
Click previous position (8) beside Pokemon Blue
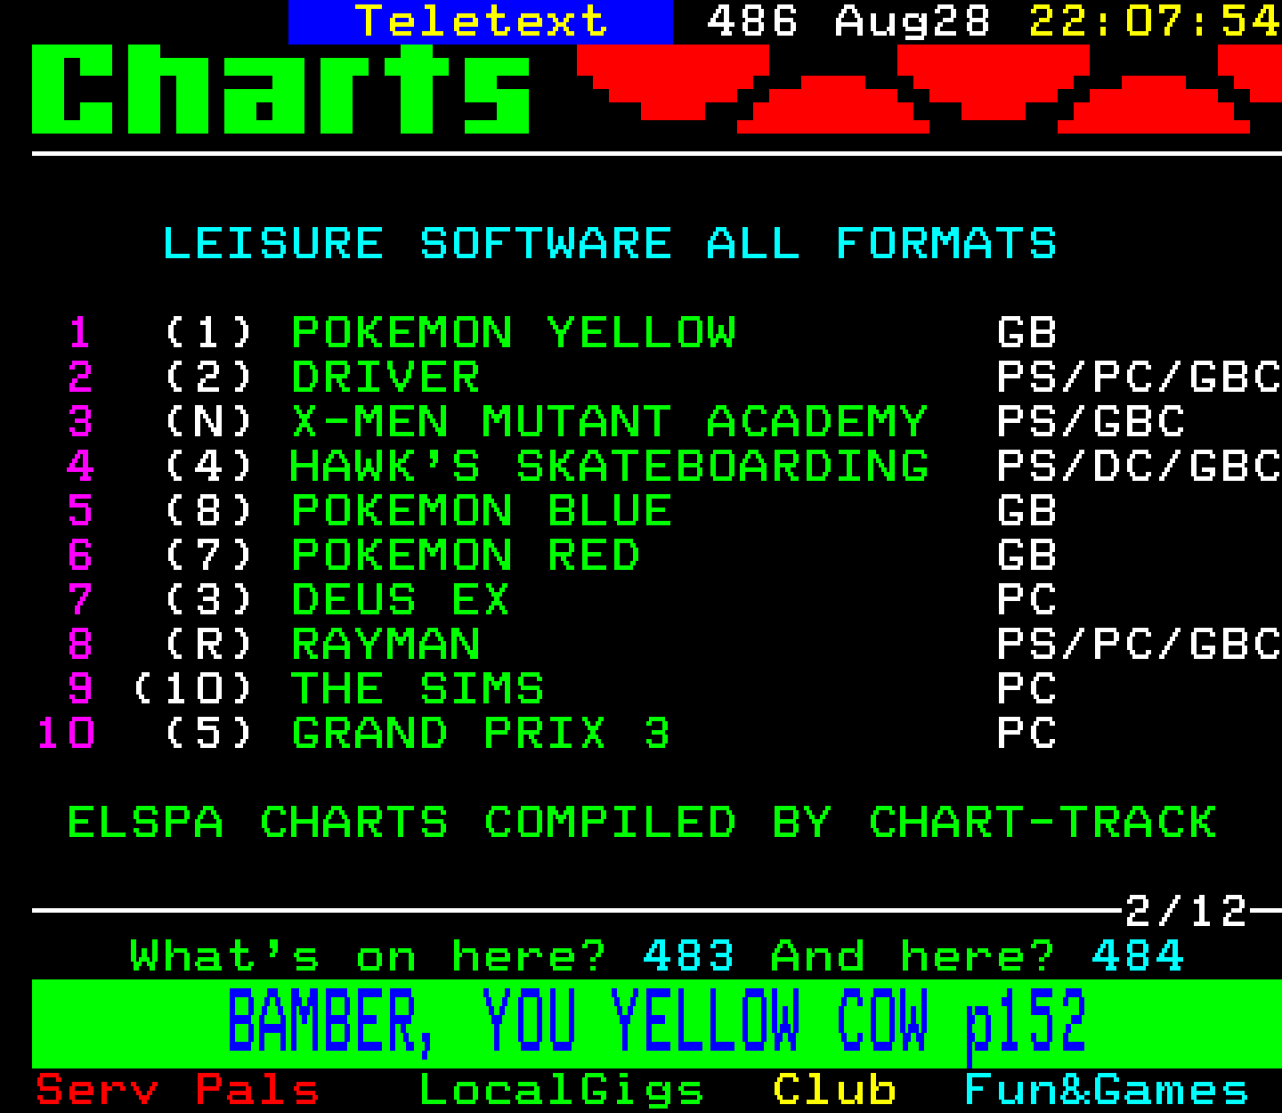[208, 511]
